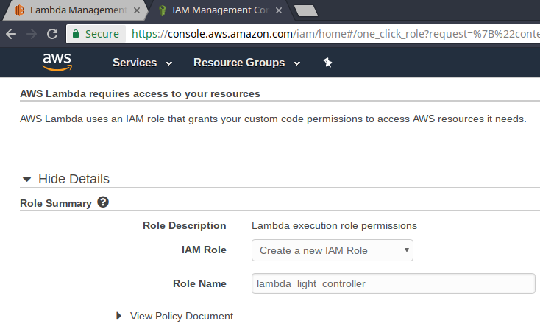
Task: Close the IAM Management Console tab
Action: (x=279, y=10)
